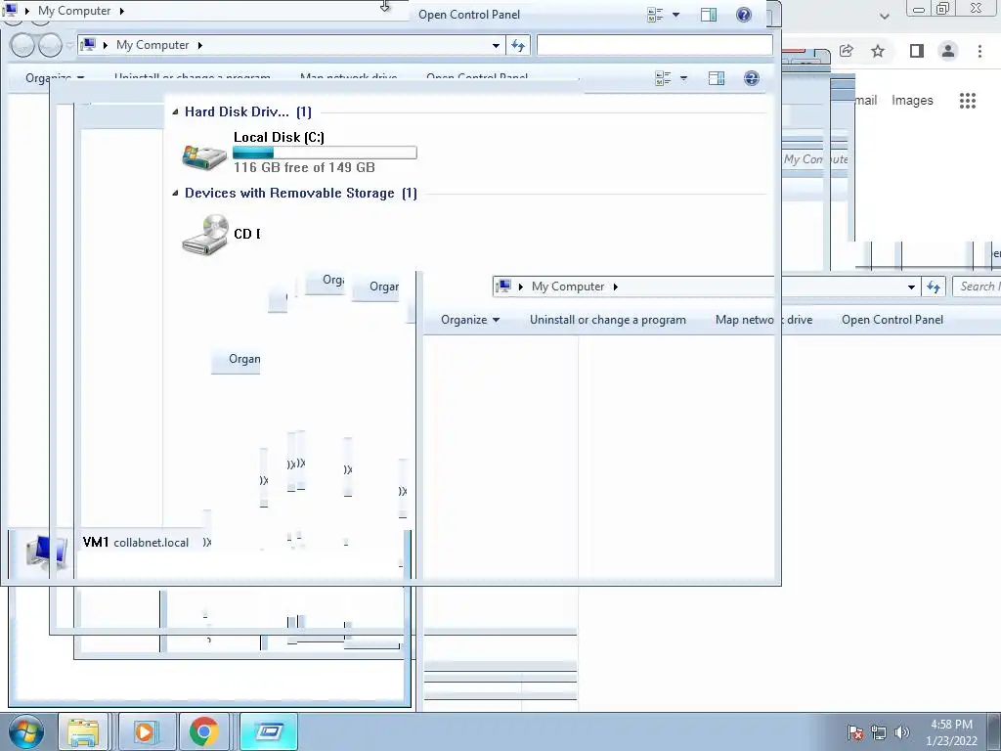Click the Explorer back navigation button
Image resolution: width=1001 pixels, height=751 pixels.
point(22,45)
